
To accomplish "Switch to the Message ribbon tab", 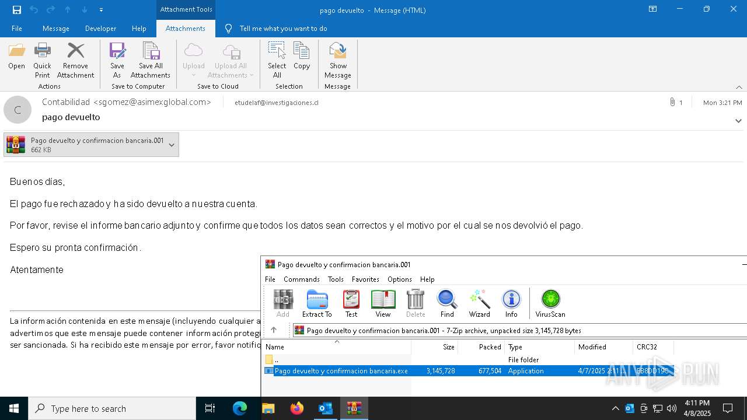I will [x=56, y=29].
